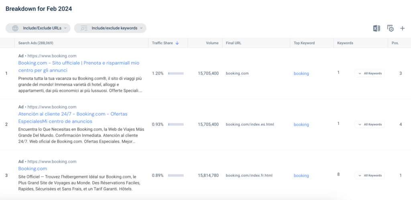Screen dimensions: 411x200
Task: Click the Volume column header
Action: tap(212, 43)
